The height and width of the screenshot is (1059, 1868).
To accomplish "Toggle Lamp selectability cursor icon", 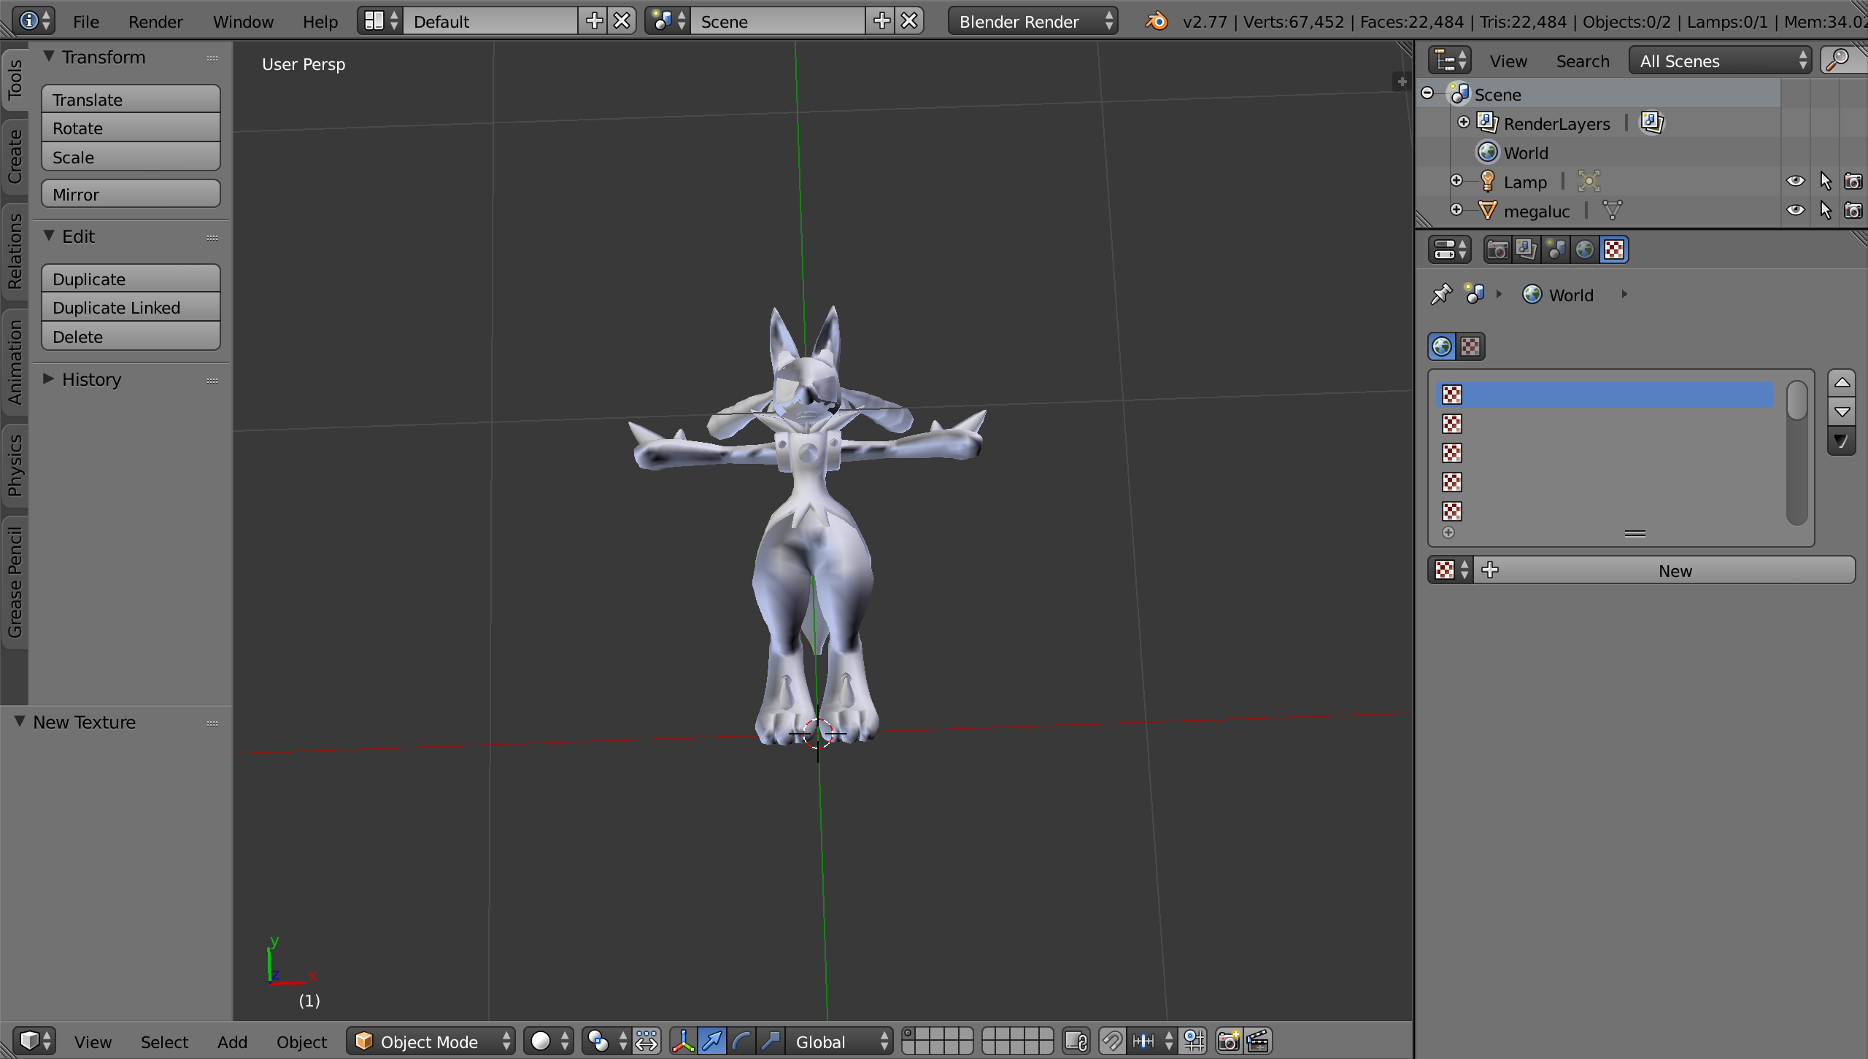I will [1825, 182].
